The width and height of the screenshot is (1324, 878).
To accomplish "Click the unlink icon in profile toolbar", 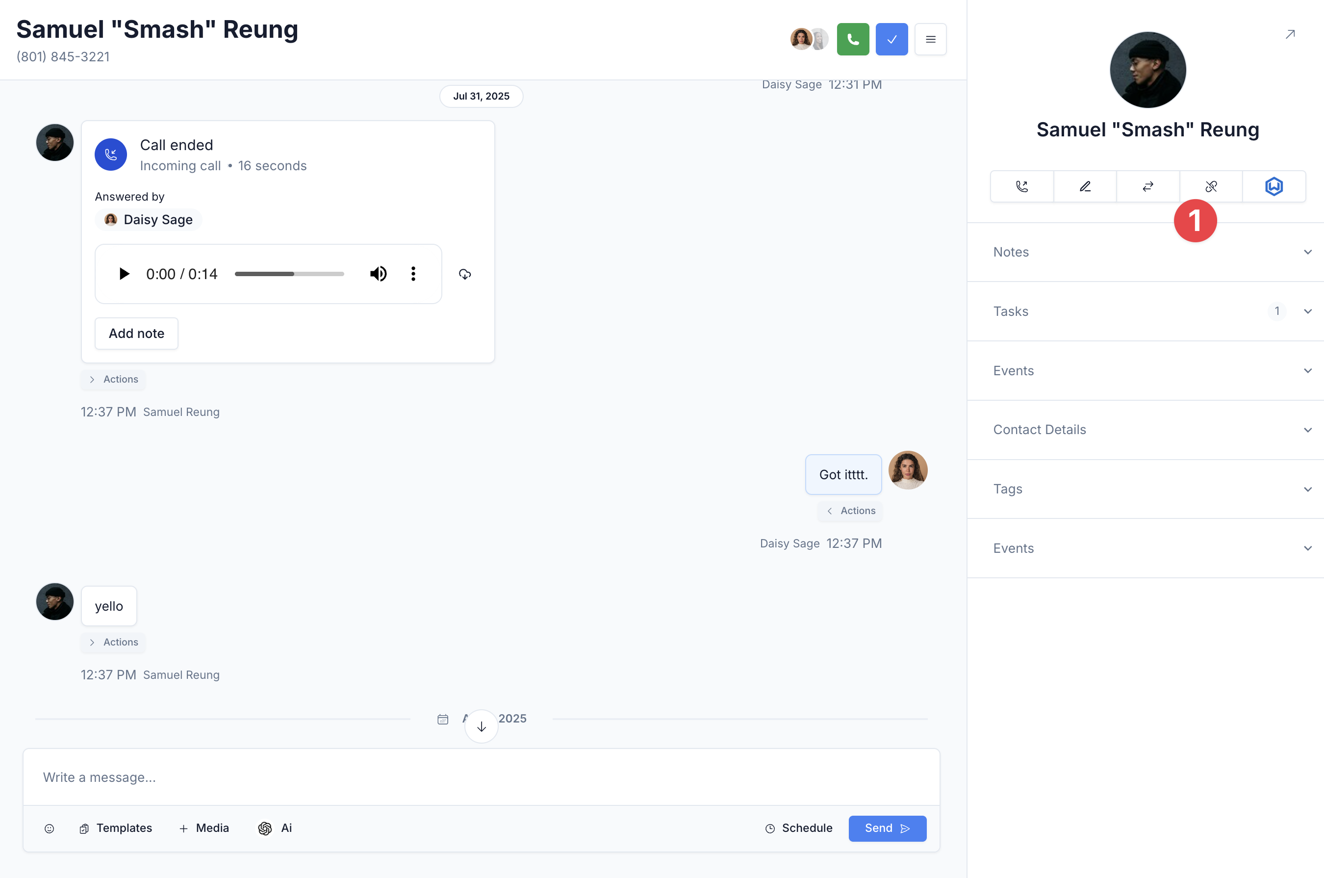I will (1210, 186).
